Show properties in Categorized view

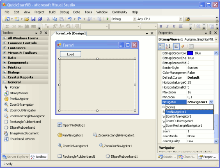pos(161,47)
